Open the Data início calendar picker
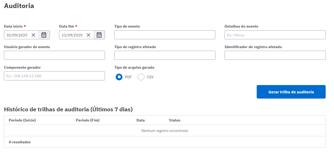Image resolution: width=334 pixels, height=155 pixels. (x=44, y=35)
